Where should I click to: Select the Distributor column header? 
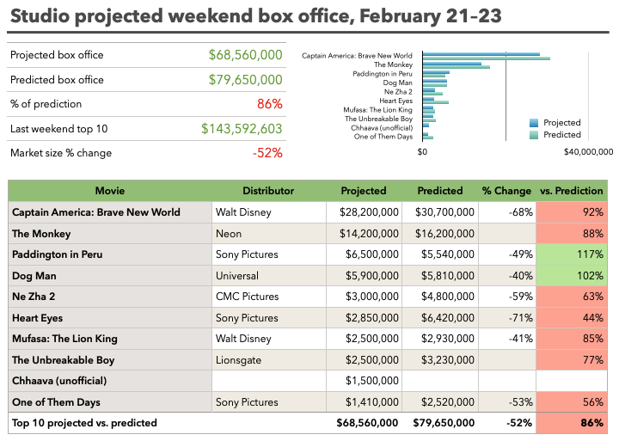click(x=268, y=191)
